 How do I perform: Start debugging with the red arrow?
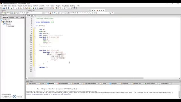[x=54, y=8]
